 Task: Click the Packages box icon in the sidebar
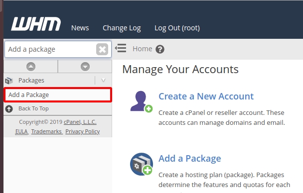[x=8, y=81]
